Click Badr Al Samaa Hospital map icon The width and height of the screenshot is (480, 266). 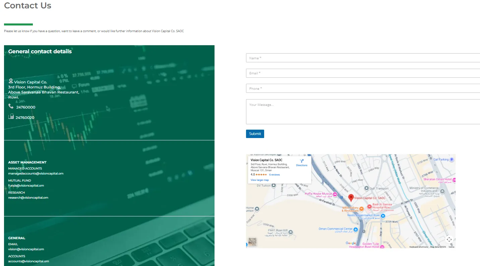pyautogui.click(x=369, y=207)
